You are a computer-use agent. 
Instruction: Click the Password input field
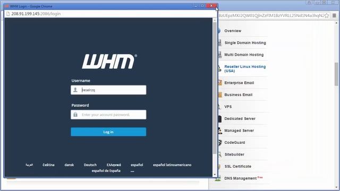[x=108, y=115]
